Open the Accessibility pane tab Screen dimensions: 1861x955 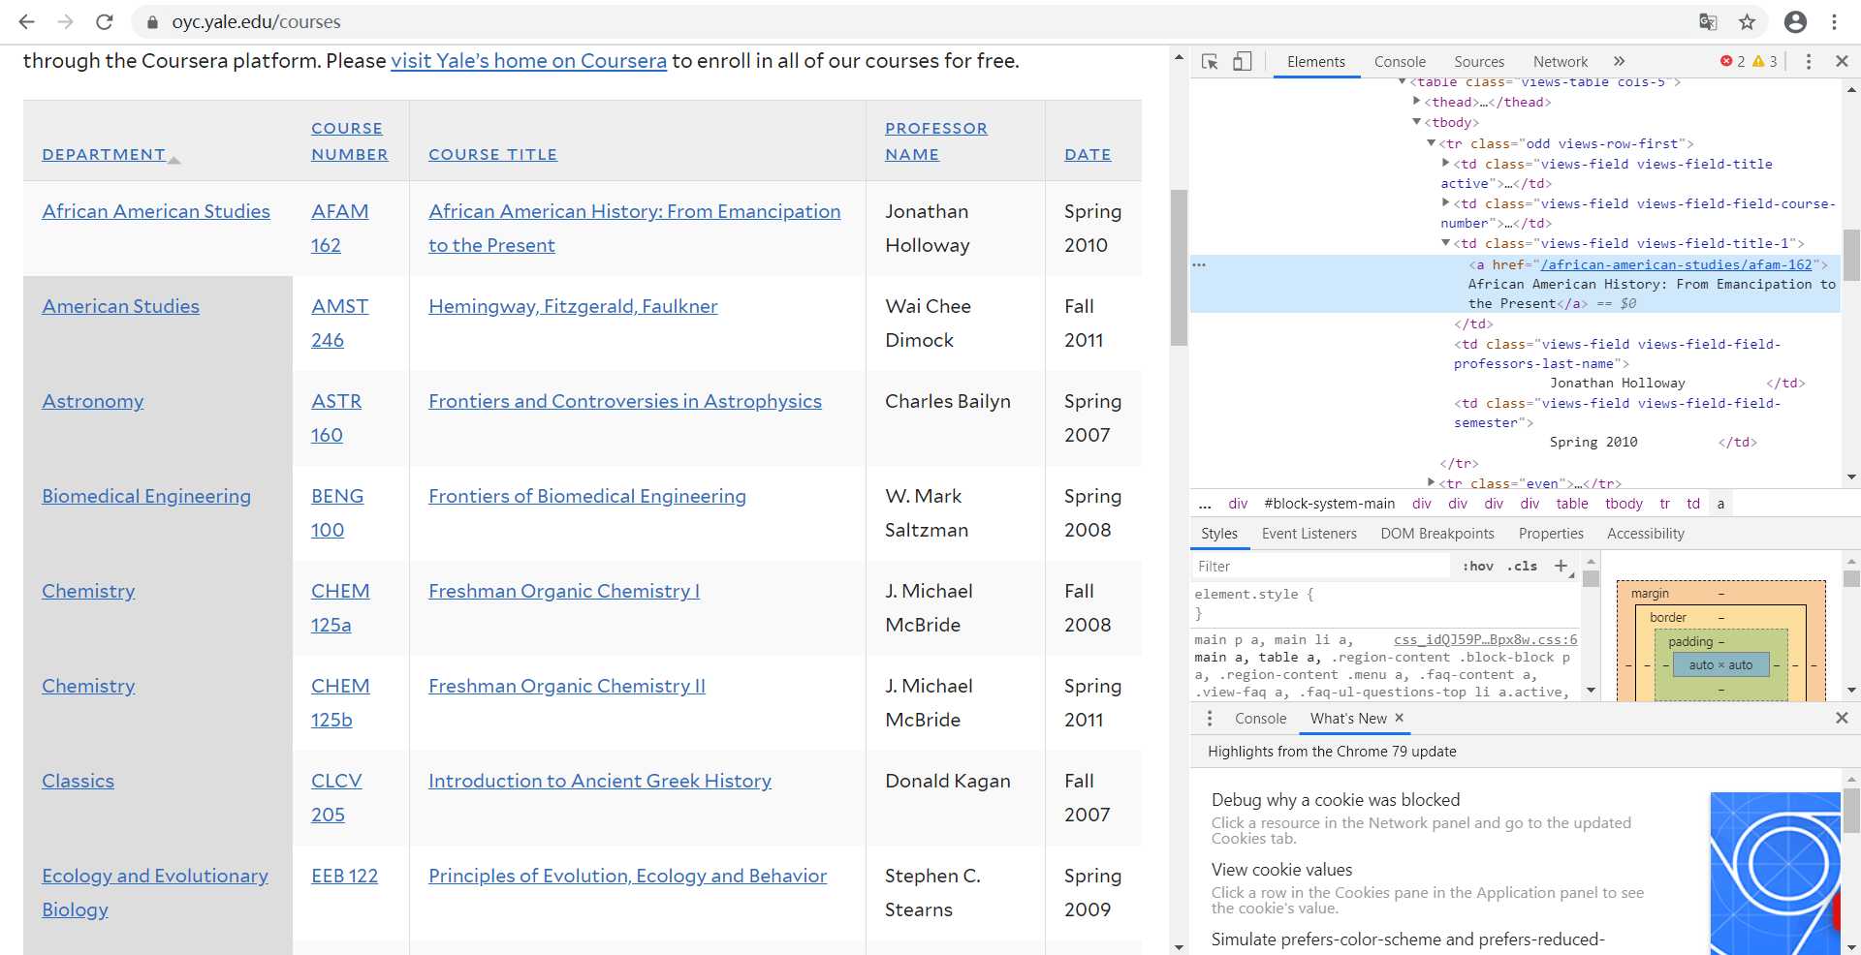point(1645,534)
